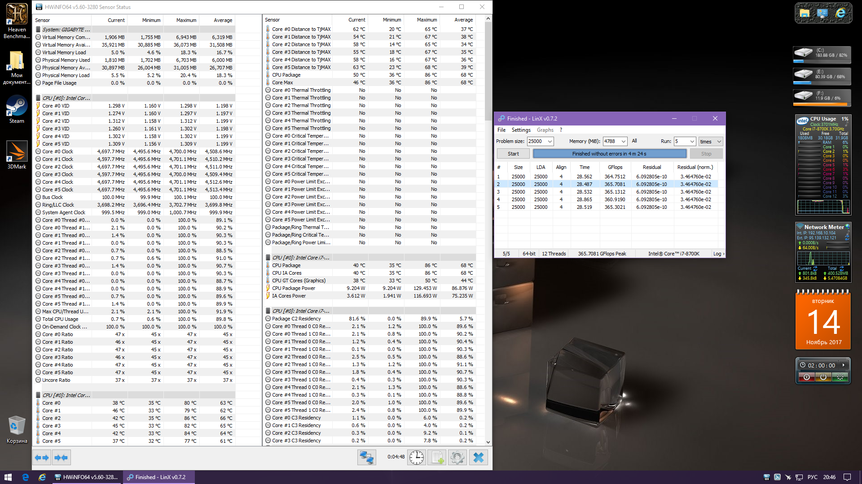Image resolution: width=862 pixels, height=484 pixels.
Task: Click the collapse columns inward arrows icon
Action: coord(61,458)
